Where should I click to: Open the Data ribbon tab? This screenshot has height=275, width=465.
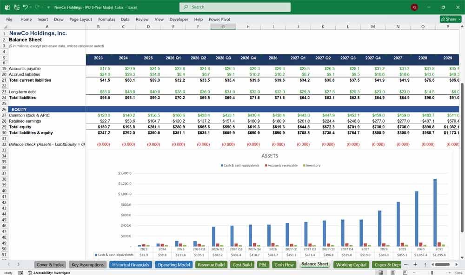[x=125, y=19]
